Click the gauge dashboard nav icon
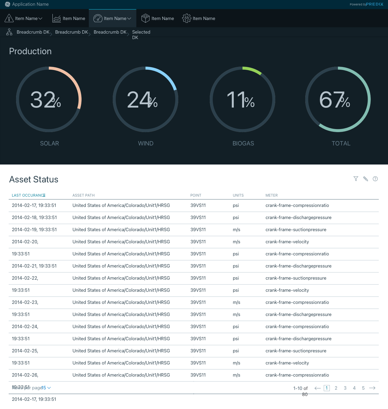The image size is (388, 409). pyautogui.click(x=98, y=18)
